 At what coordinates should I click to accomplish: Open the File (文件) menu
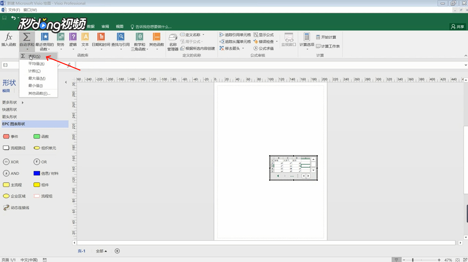point(14,10)
